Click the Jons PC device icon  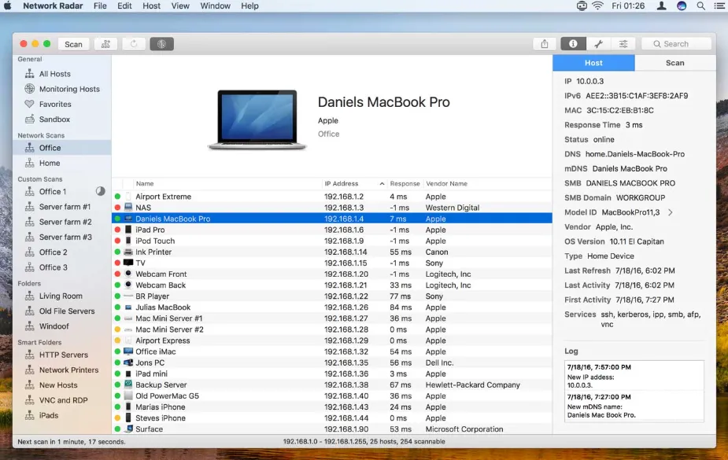[128, 362]
